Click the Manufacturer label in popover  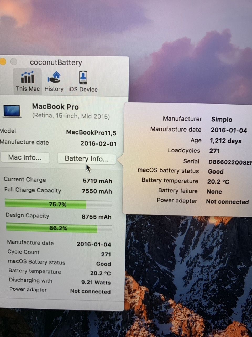pos(182,119)
